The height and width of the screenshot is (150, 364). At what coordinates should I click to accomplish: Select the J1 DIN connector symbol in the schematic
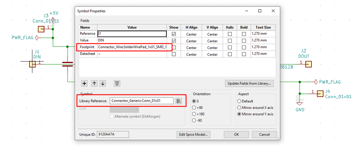click(32, 64)
